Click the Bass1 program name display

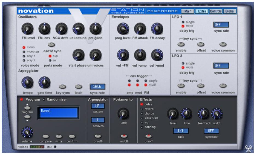tap(58, 113)
